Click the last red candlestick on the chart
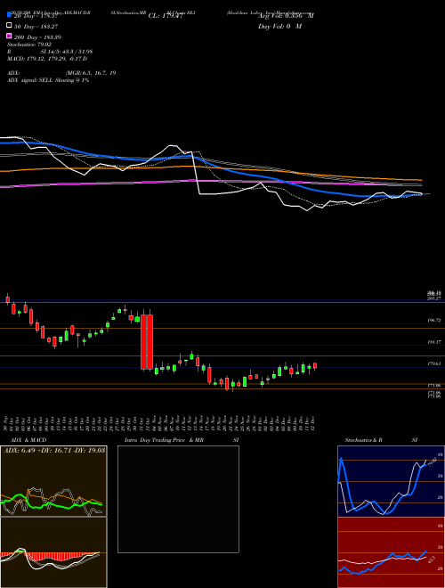Screen dimensions: 445x588 (315, 365)
